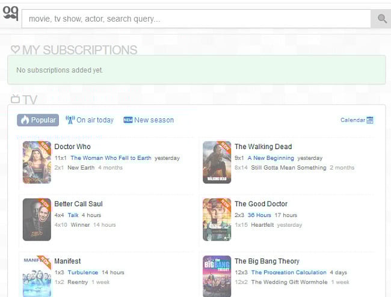
Task: Click the Winner episode entry
Action: 80,225
